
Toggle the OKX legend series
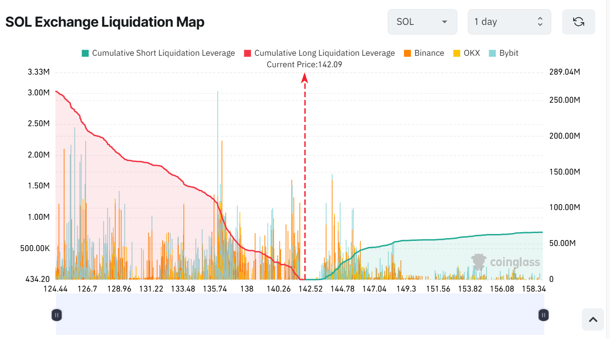pyautogui.click(x=466, y=53)
